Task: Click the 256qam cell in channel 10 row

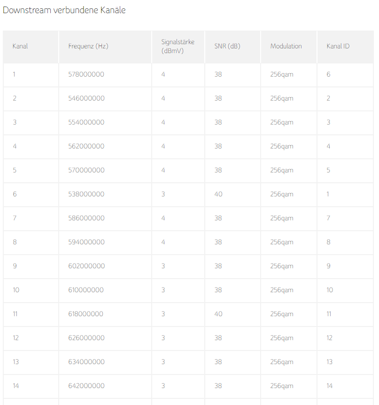Action: (x=282, y=290)
